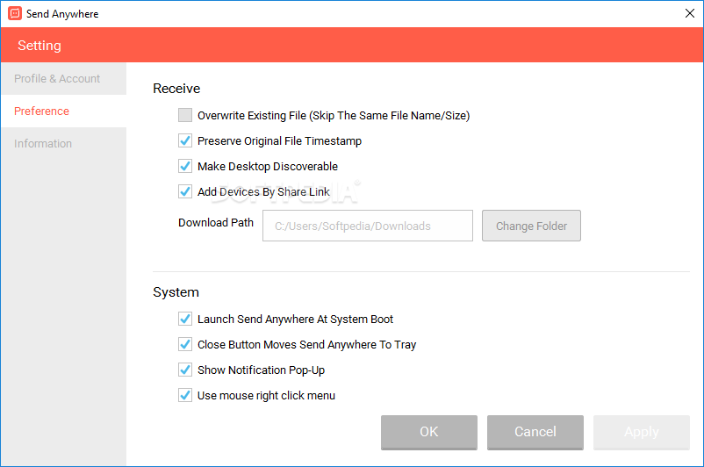Viewport: 704px width, 467px height.
Task: Click the Download Path input field
Action: click(368, 226)
